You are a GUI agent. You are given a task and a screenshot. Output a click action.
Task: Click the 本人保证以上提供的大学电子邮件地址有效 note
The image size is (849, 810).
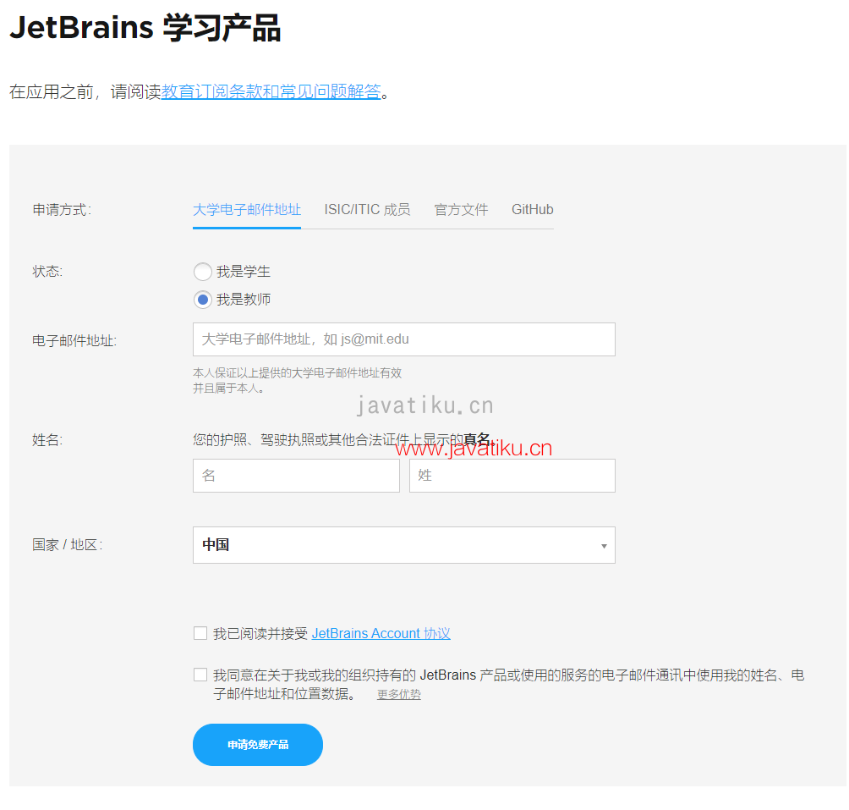298,380
